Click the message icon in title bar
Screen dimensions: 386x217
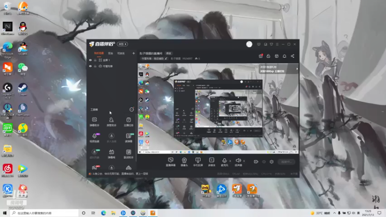(259, 44)
